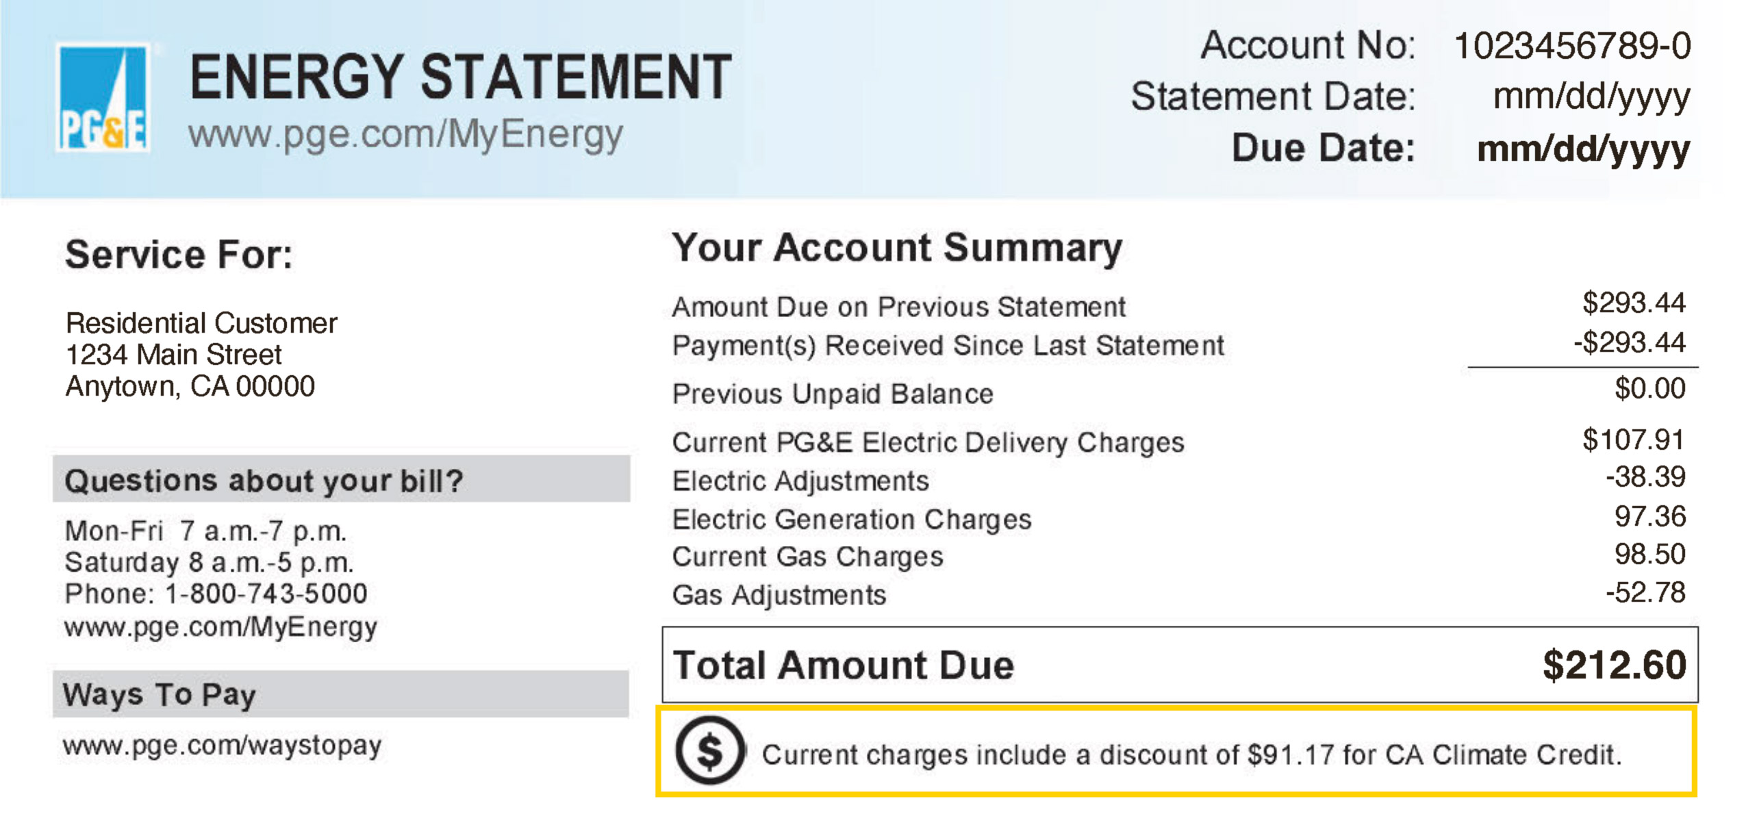1746x838 pixels.
Task: Click the Statement Date value
Action: [1591, 97]
